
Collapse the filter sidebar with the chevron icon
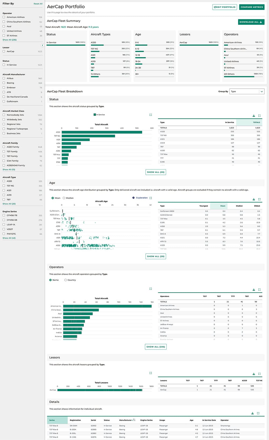43,45
